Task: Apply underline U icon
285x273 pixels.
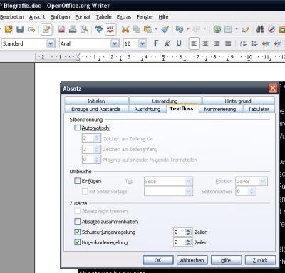Action: coord(179,43)
